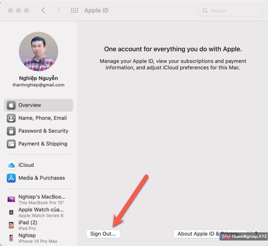The width and height of the screenshot is (268, 246).
Task: Select iPad (2) device row
Action: pos(38,225)
